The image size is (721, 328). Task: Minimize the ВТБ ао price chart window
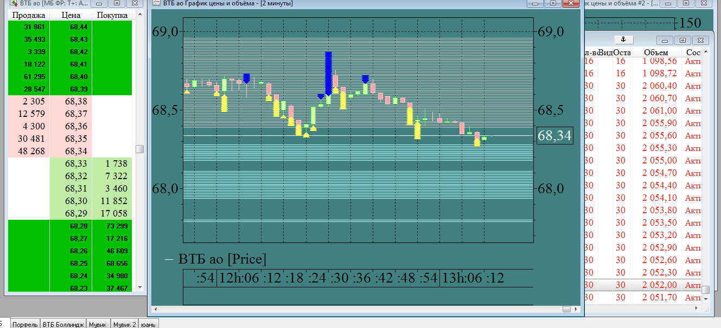tap(535, 3)
